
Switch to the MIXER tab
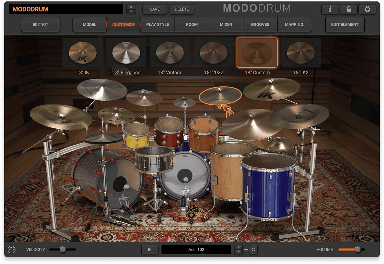pos(226,24)
